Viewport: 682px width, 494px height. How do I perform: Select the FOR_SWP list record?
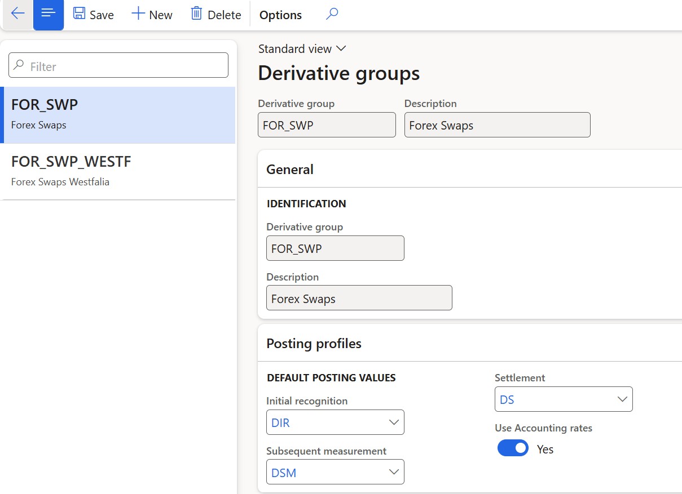(118, 115)
